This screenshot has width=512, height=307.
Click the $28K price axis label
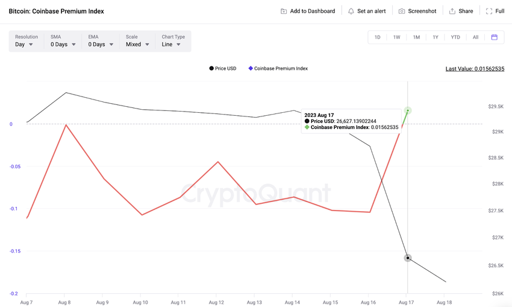tap(498, 184)
